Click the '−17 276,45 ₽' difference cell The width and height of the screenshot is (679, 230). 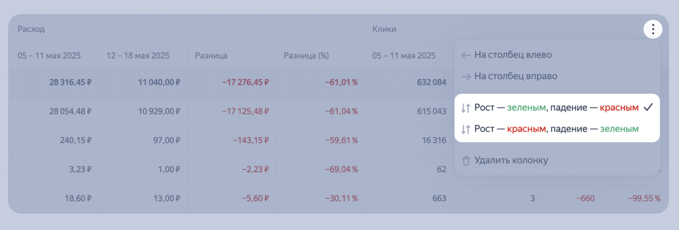pyautogui.click(x=245, y=82)
